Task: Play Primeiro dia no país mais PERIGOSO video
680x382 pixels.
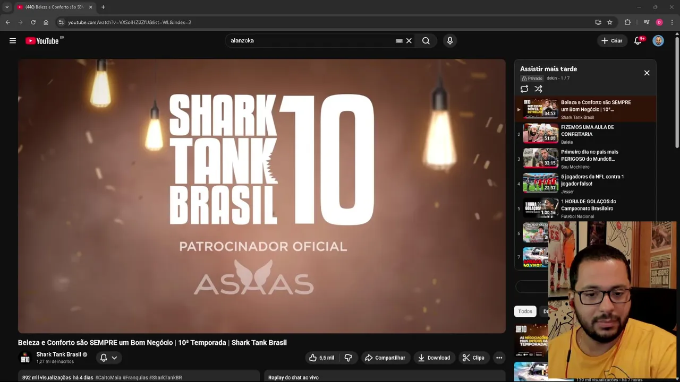Action: [x=584, y=159]
